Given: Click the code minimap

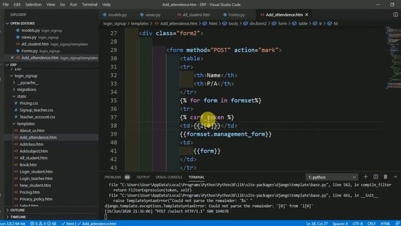Looking at the screenshot, I should pyautogui.click(x=393, y=57).
